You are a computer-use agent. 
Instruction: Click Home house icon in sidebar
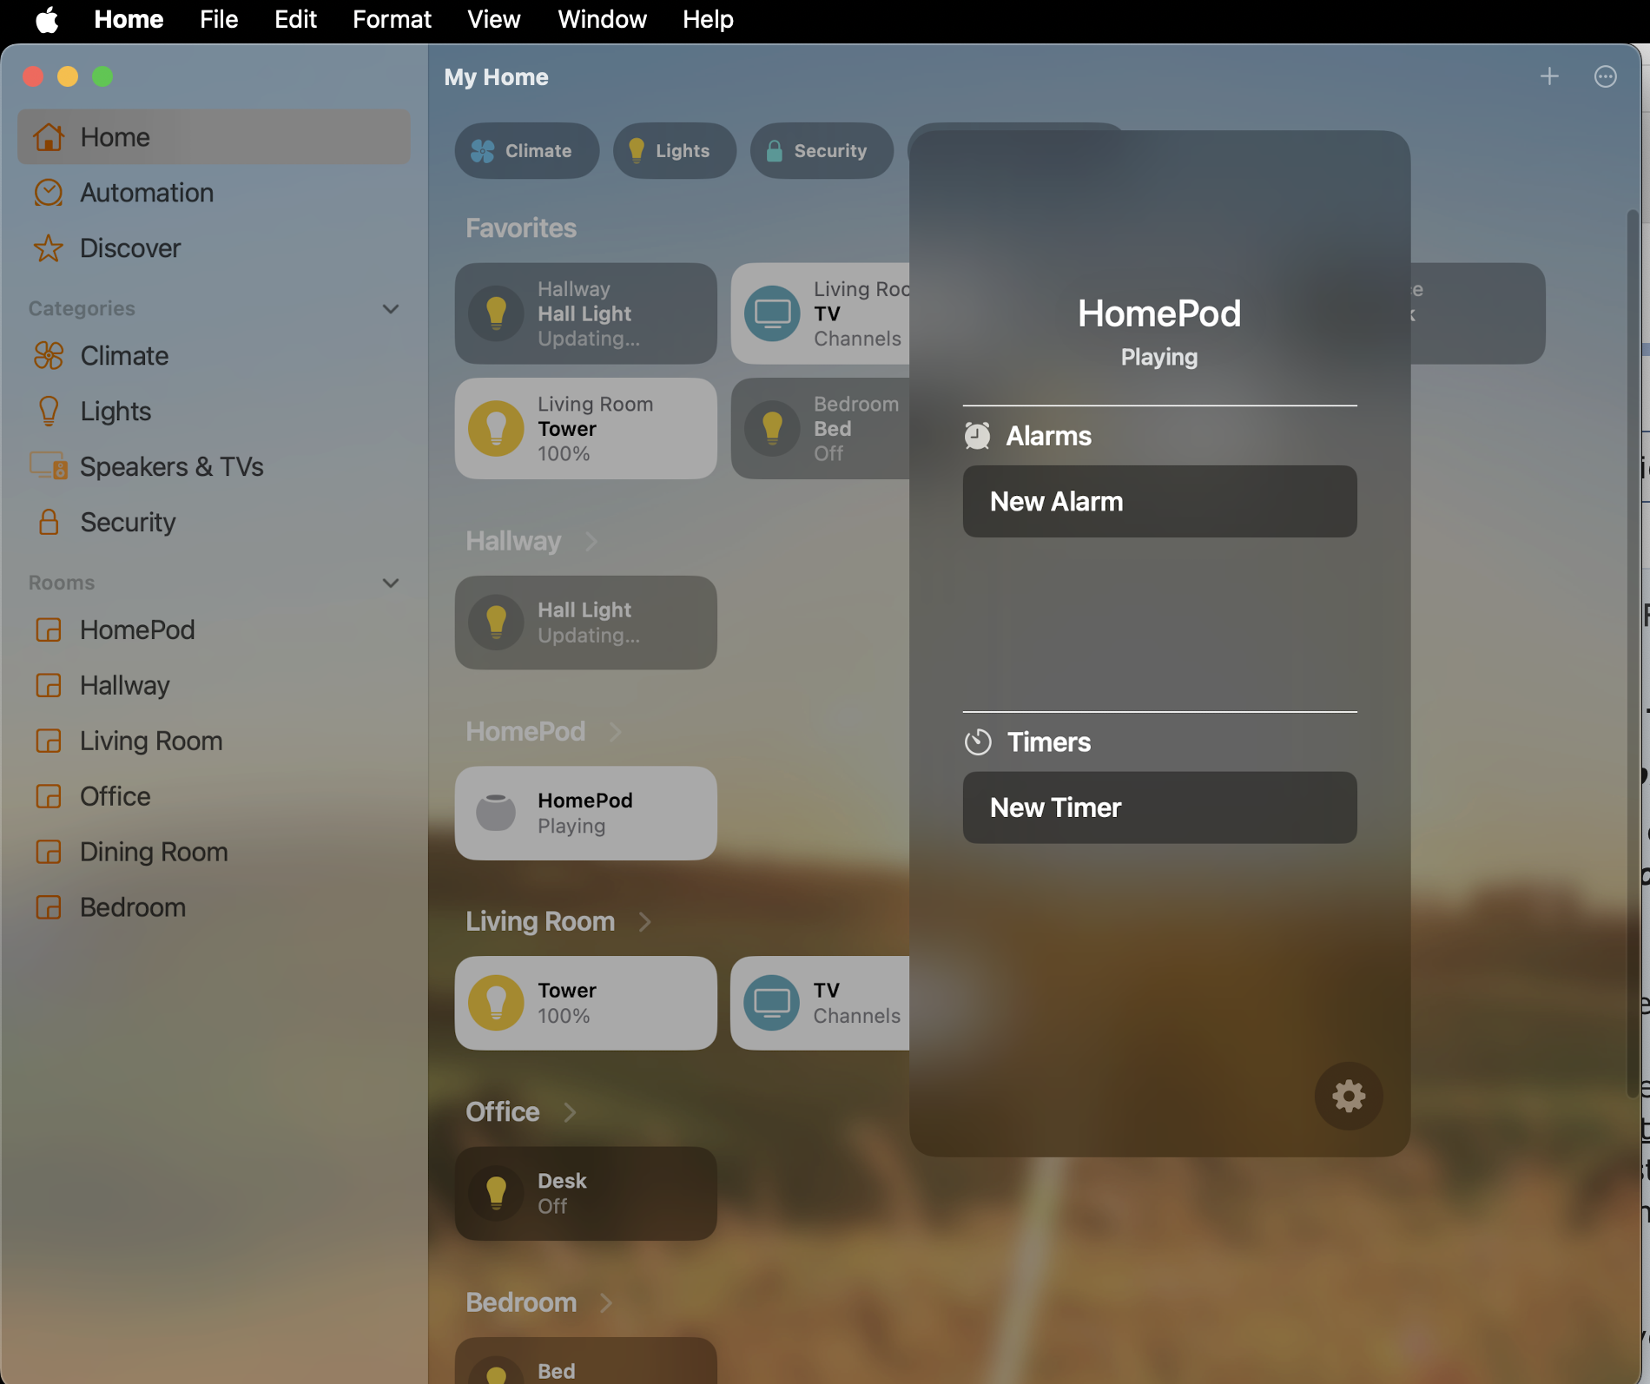(x=49, y=137)
